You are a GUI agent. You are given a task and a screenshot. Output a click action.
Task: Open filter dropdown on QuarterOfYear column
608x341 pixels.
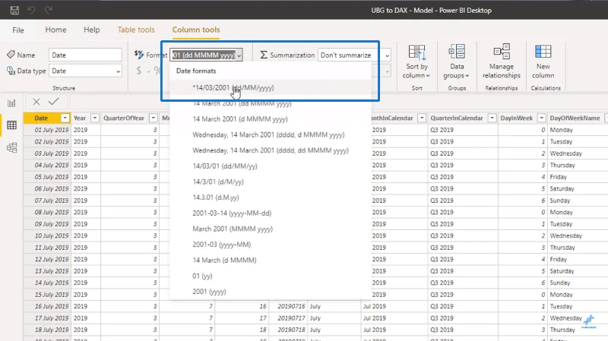click(x=154, y=118)
